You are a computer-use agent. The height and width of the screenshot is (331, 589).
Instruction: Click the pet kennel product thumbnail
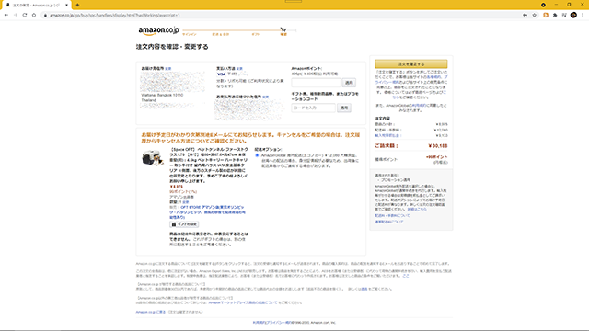153,158
